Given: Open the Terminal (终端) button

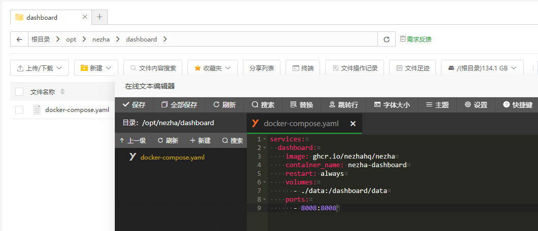Looking at the screenshot, I should coord(303,68).
